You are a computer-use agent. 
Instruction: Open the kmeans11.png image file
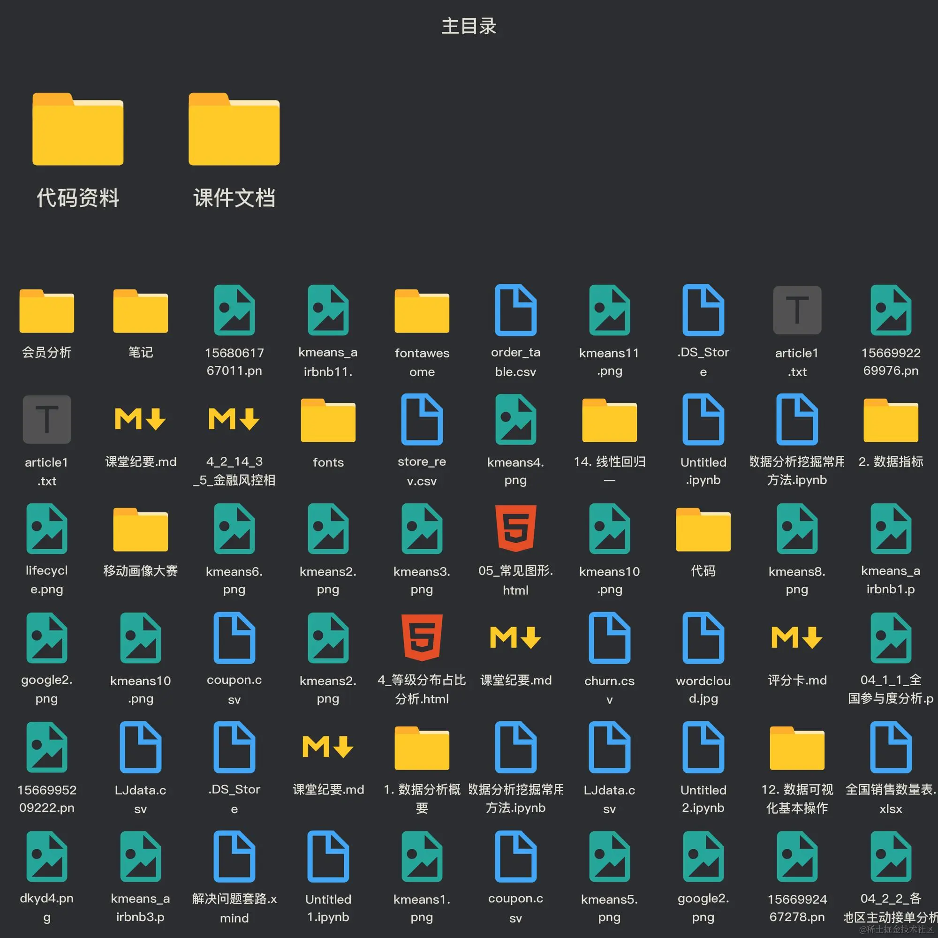[609, 311]
